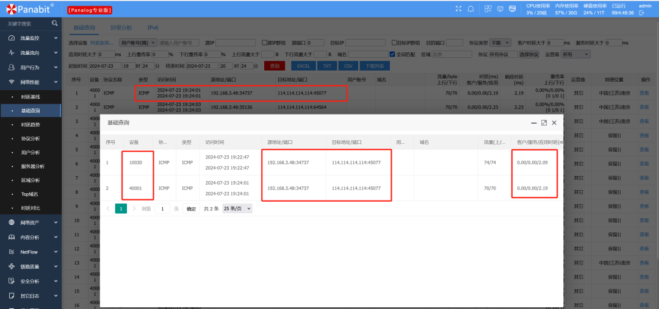Click the CSV export button
The height and width of the screenshot is (309, 659).
[x=348, y=66]
